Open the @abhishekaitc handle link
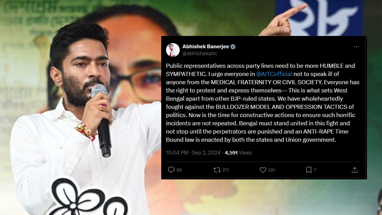 click(x=200, y=53)
